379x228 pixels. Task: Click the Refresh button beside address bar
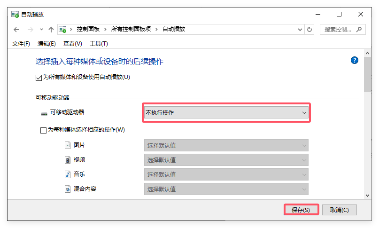tap(309, 29)
